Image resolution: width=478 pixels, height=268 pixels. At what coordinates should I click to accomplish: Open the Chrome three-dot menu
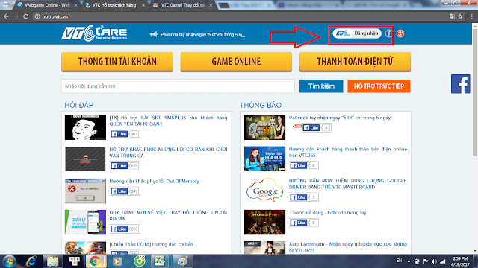(x=471, y=16)
